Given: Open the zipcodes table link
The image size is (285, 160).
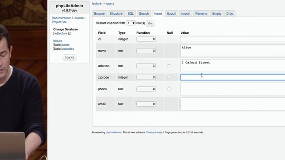Looking at the screenshot, I should 68,49.
